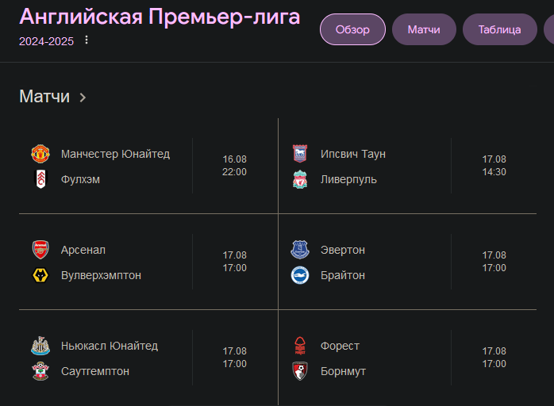Open Форест team name
The width and height of the screenshot is (554, 406).
tap(340, 346)
